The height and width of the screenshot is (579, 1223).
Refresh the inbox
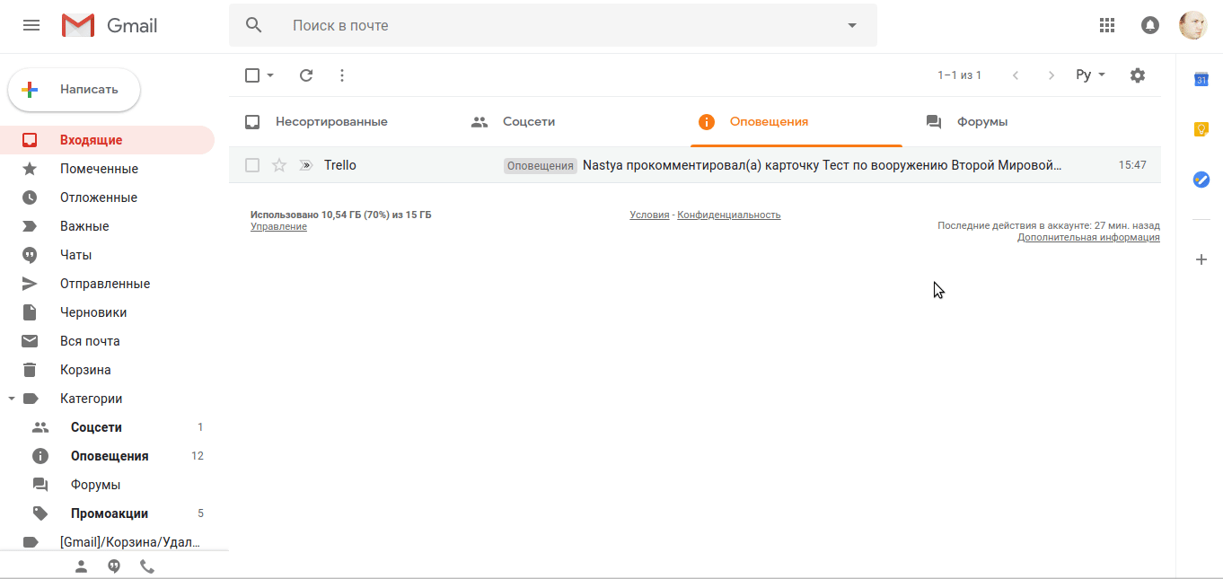pos(305,75)
